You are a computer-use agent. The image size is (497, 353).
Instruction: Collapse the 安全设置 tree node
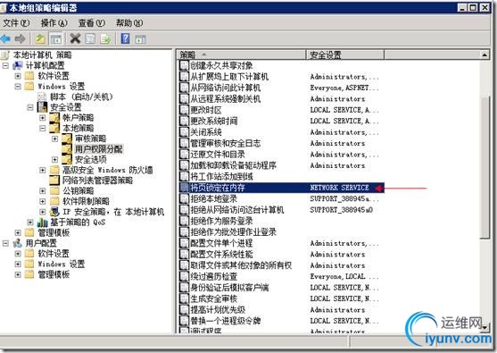(x=30, y=107)
